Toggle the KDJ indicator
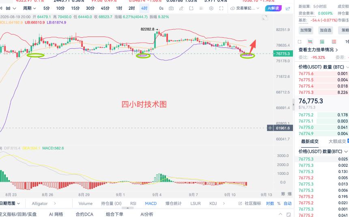The height and width of the screenshot is (217, 349). [213, 204]
